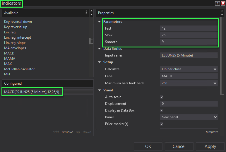
Task: Click the template link
Action: pyautogui.click(x=212, y=132)
